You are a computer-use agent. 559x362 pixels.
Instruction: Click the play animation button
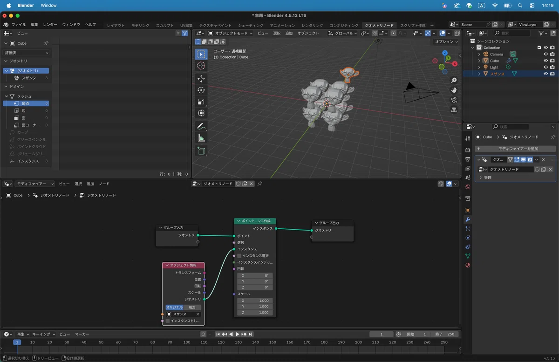click(x=237, y=334)
